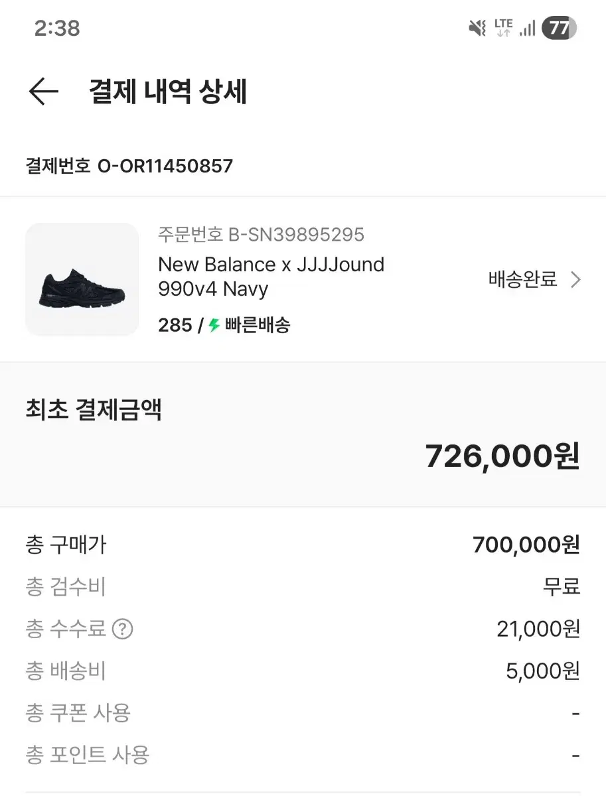Viewport: 606px width, 796px height.
Task: Tap the 주문번호 B-SN39895295 text
Action: (261, 234)
